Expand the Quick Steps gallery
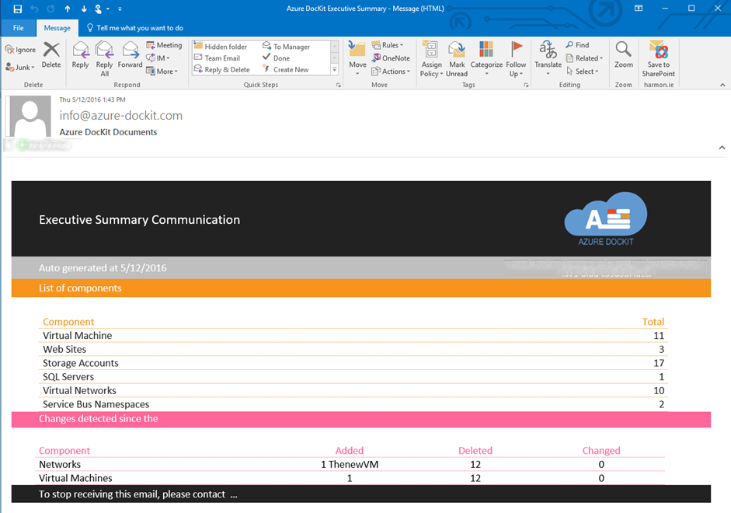This screenshot has height=513, width=731. (334, 69)
